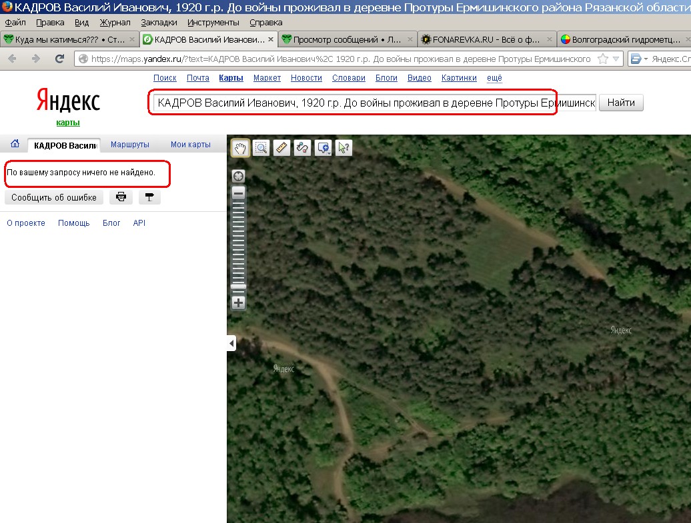Open the map layer type selector tool
Viewport: 691px width, 523px height.
tap(323, 148)
